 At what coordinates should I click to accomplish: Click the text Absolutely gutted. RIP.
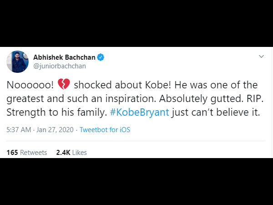[x=211, y=99]
